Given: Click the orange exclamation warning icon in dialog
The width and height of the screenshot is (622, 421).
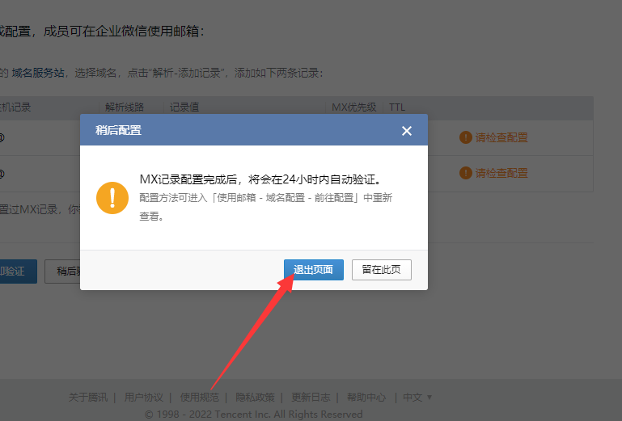Looking at the screenshot, I should coord(112,198).
